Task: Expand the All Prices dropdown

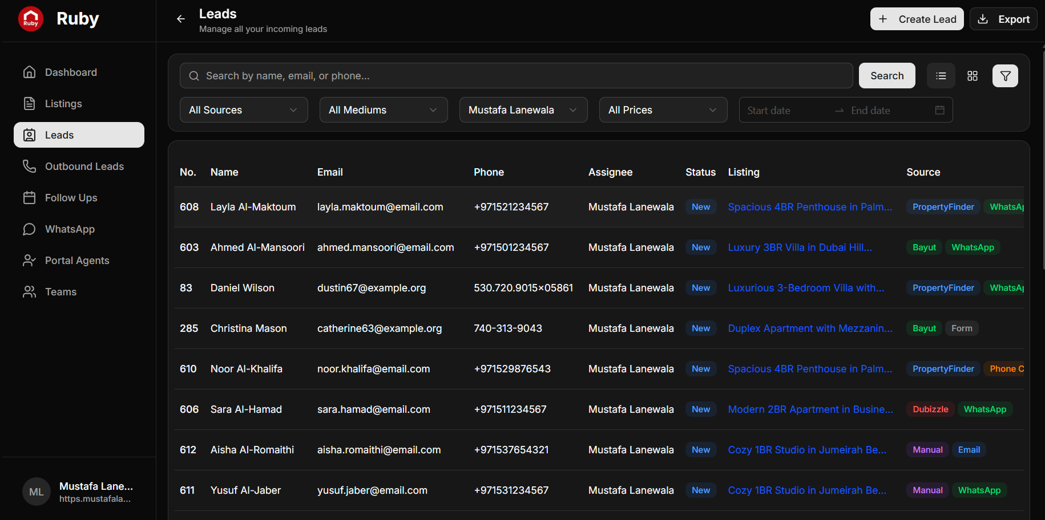Action: pyautogui.click(x=663, y=110)
